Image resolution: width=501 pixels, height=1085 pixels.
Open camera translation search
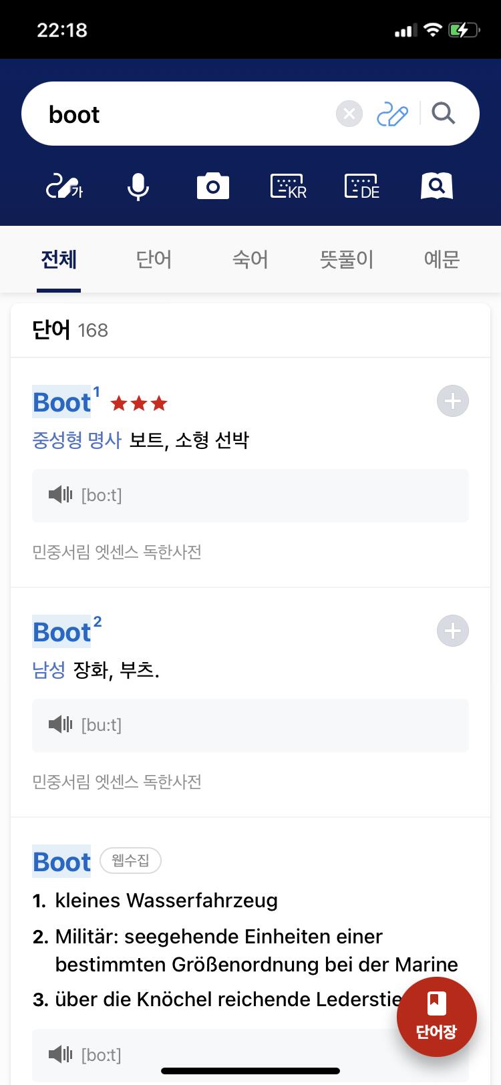[213, 186]
